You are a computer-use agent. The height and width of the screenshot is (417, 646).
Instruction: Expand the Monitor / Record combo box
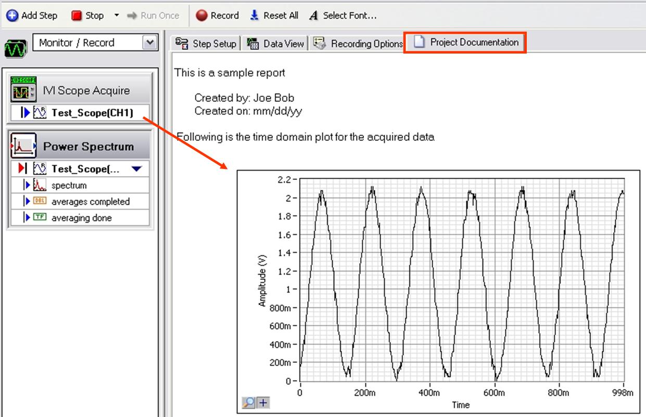(x=149, y=43)
